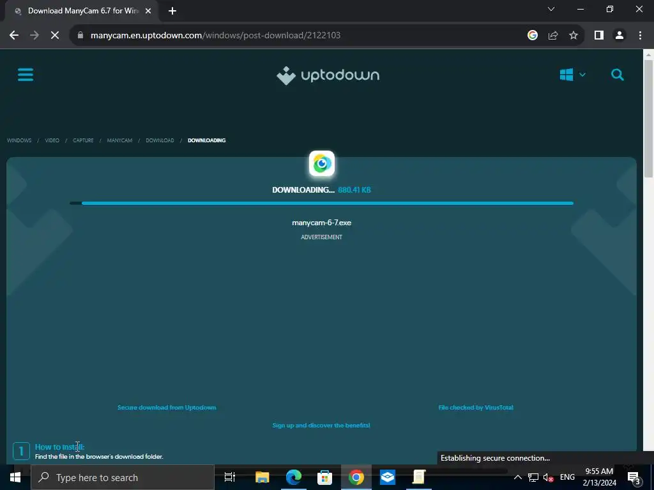Image resolution: width=654 pixels, height=490 pixels.
Task: Go to WINDOWS breadcrumb
Action: tap(19, 140)
